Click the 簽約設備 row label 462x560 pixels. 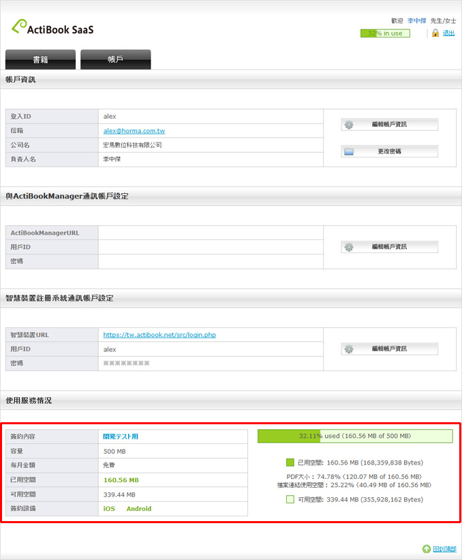(x=23, y=508)
